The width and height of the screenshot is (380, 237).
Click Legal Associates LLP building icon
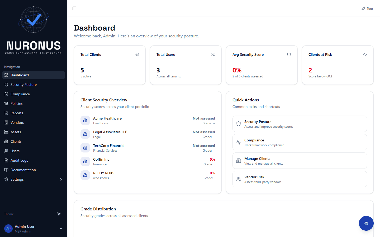coord(85,134)
